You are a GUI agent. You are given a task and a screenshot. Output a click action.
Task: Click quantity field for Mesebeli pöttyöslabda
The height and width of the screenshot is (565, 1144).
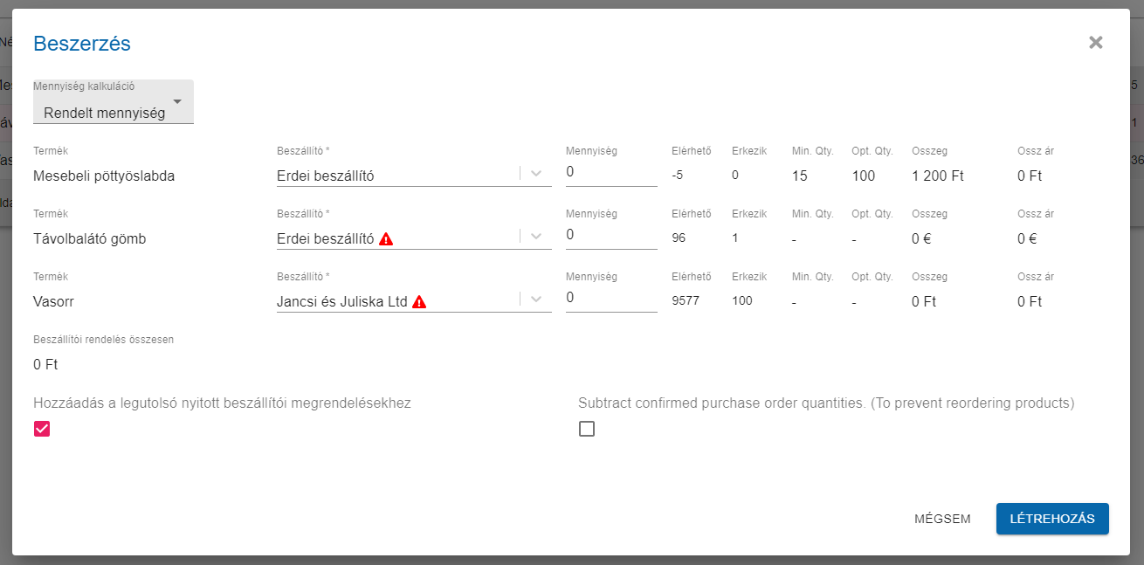(610, 173)
